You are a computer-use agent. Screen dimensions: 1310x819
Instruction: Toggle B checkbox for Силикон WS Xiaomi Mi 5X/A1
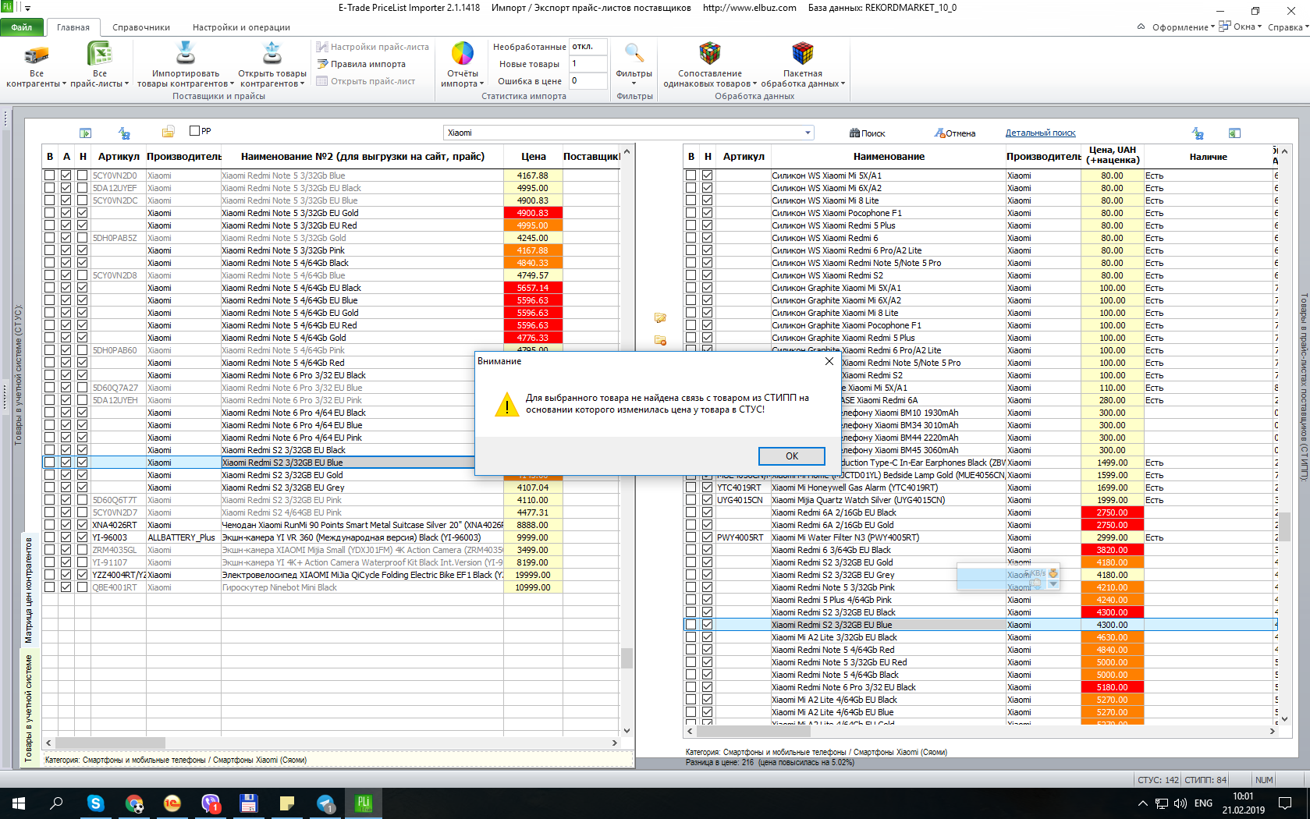[691, 175]
